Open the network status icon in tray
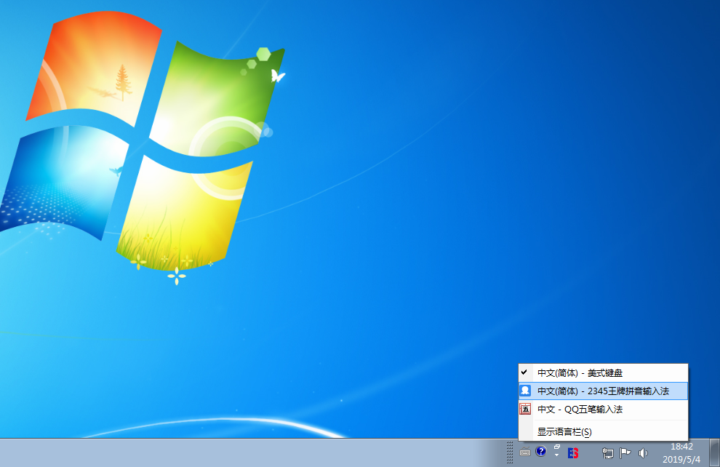The image size is (720, 467). [x=608, y=452]
